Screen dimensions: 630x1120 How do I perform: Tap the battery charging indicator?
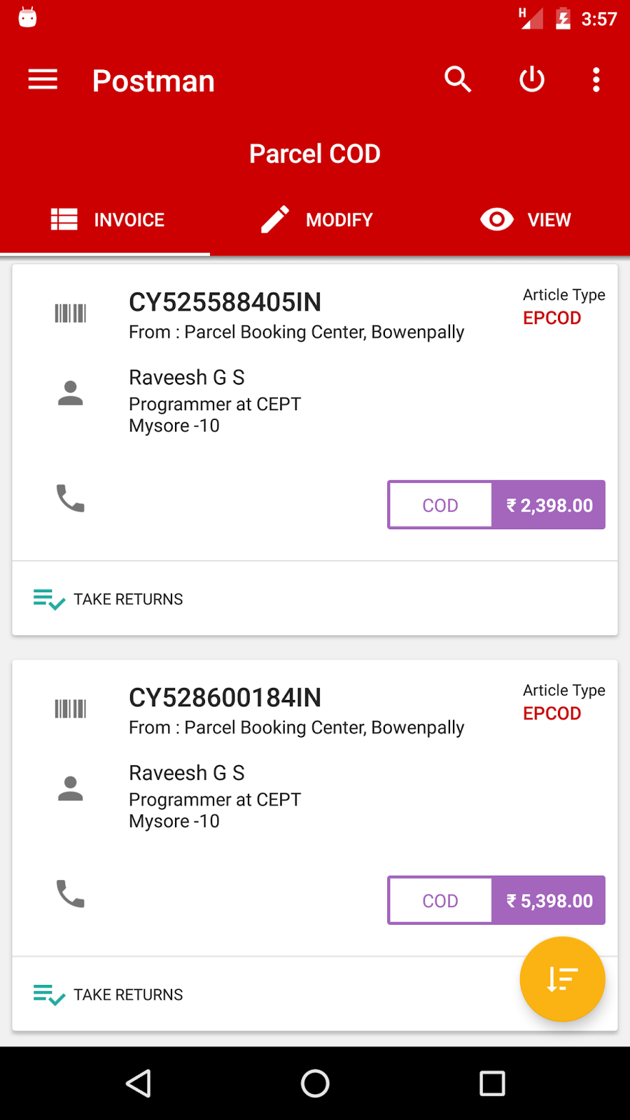[563, 19]
